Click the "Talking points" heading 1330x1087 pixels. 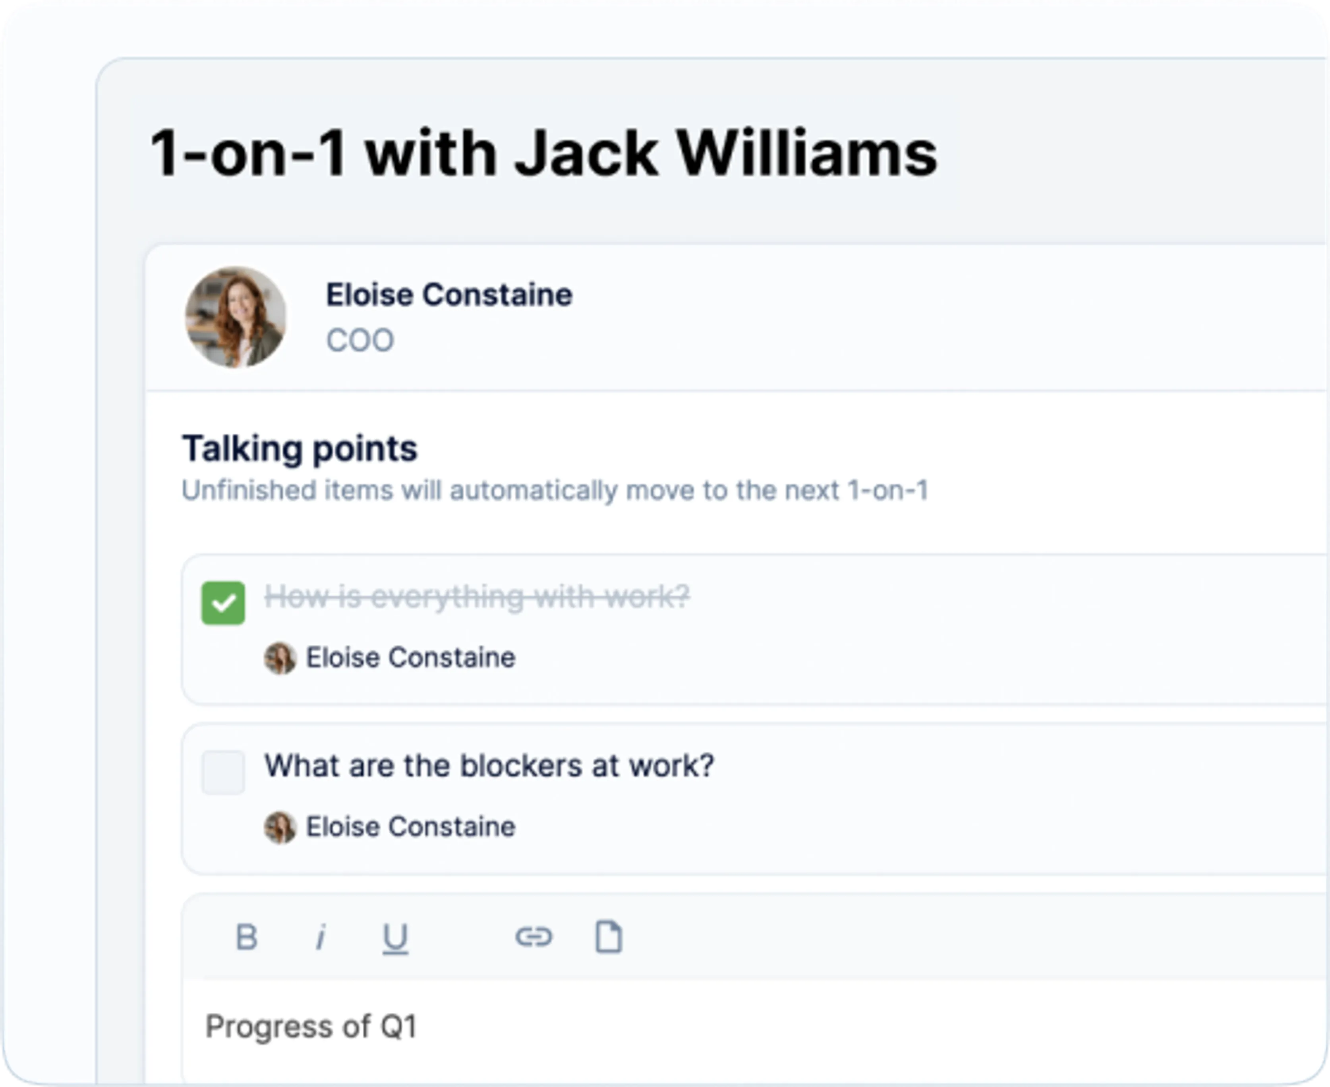300,448
